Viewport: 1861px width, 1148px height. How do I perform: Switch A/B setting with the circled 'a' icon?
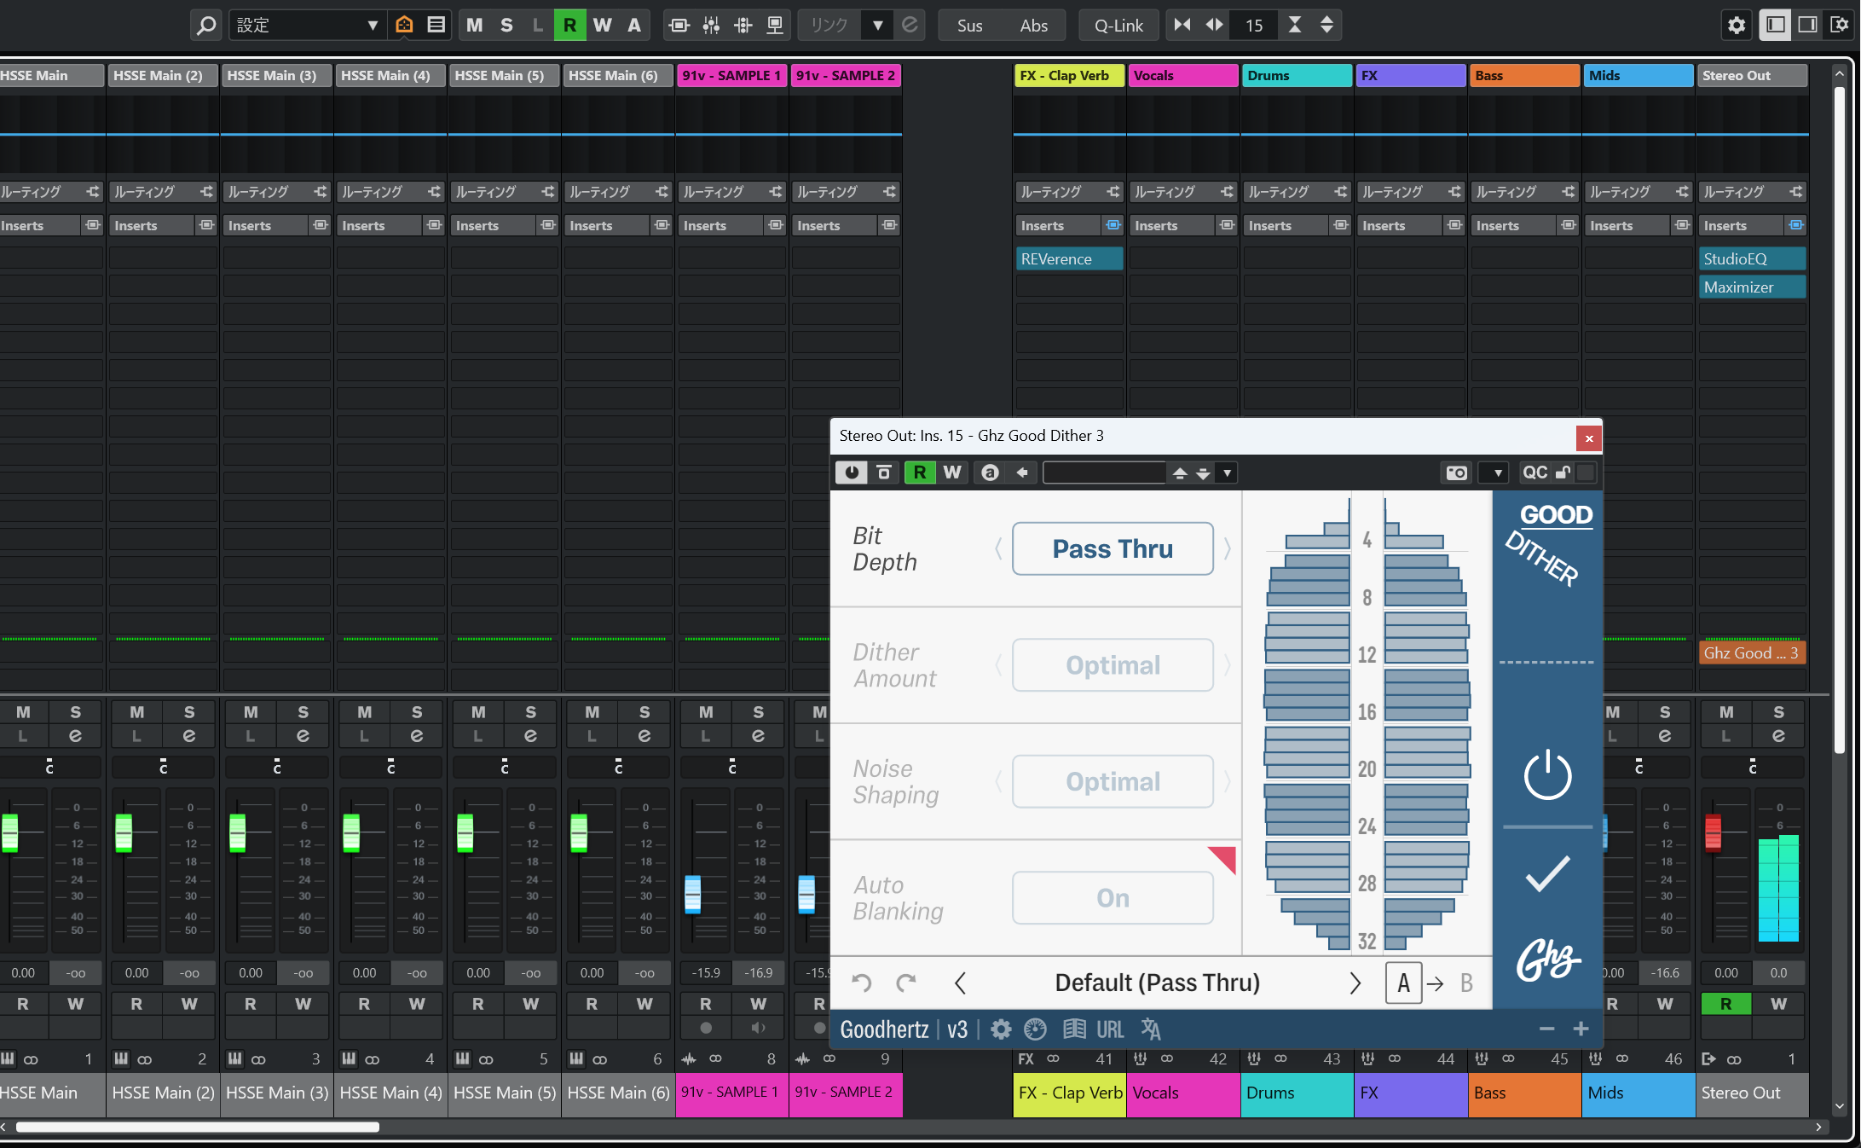pos(990,473)
